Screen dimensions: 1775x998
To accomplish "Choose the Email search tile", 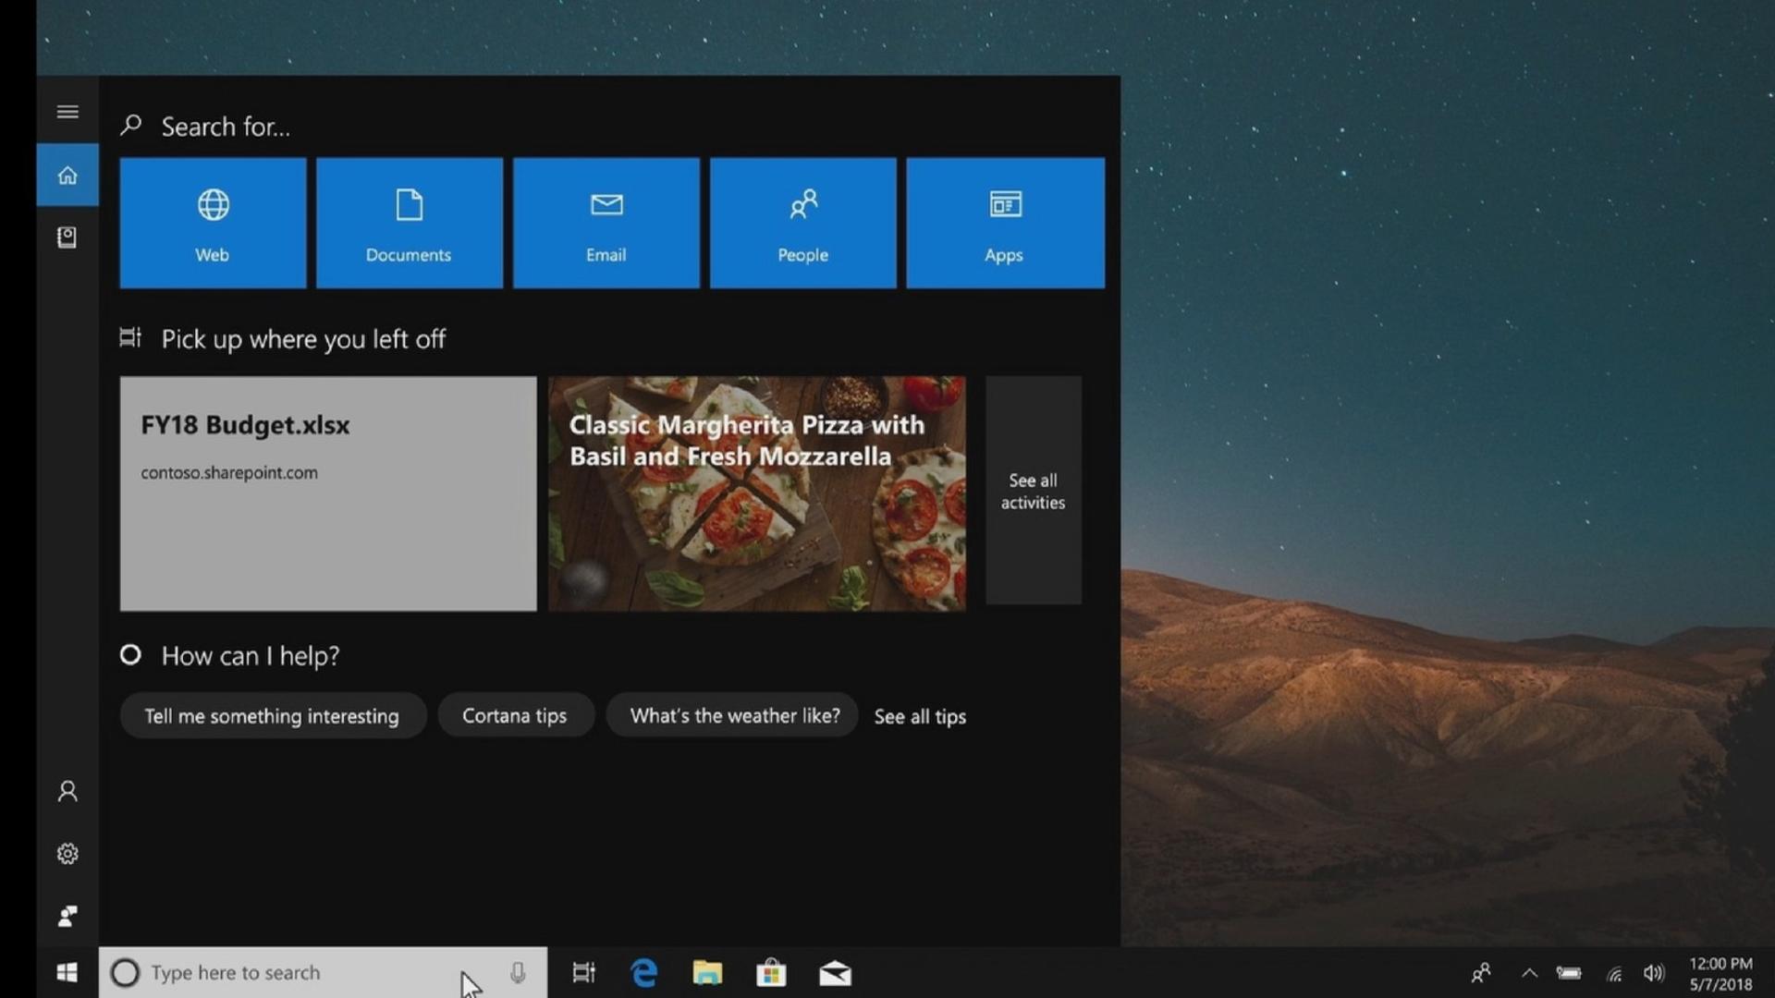I will click(x=606, y=223).
